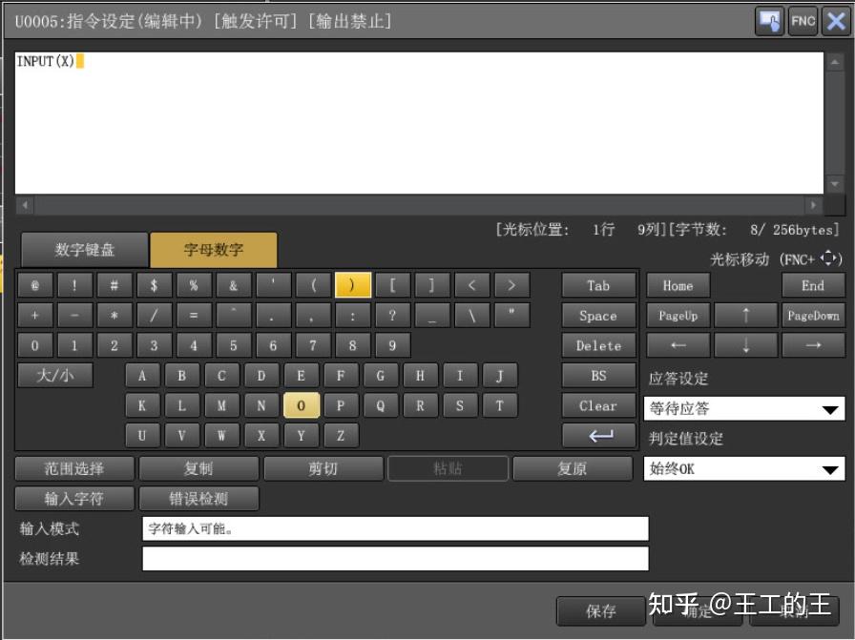Switch to the 字母数字 tab
The height and width of the screenshot is (640, 855).
point(214,248)
